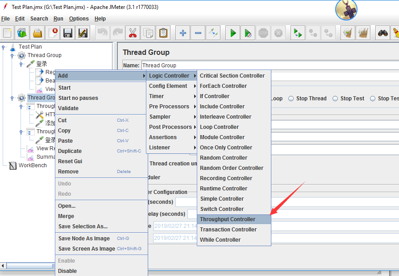
Task: Click the Open file folder icon
Action: (37, 33)
